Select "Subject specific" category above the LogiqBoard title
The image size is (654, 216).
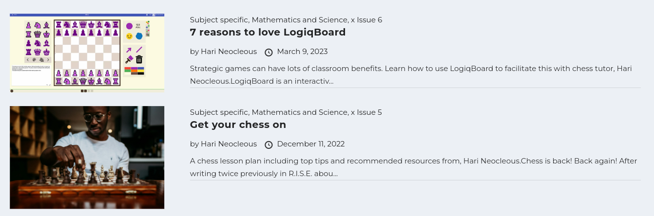click(219, 20)
